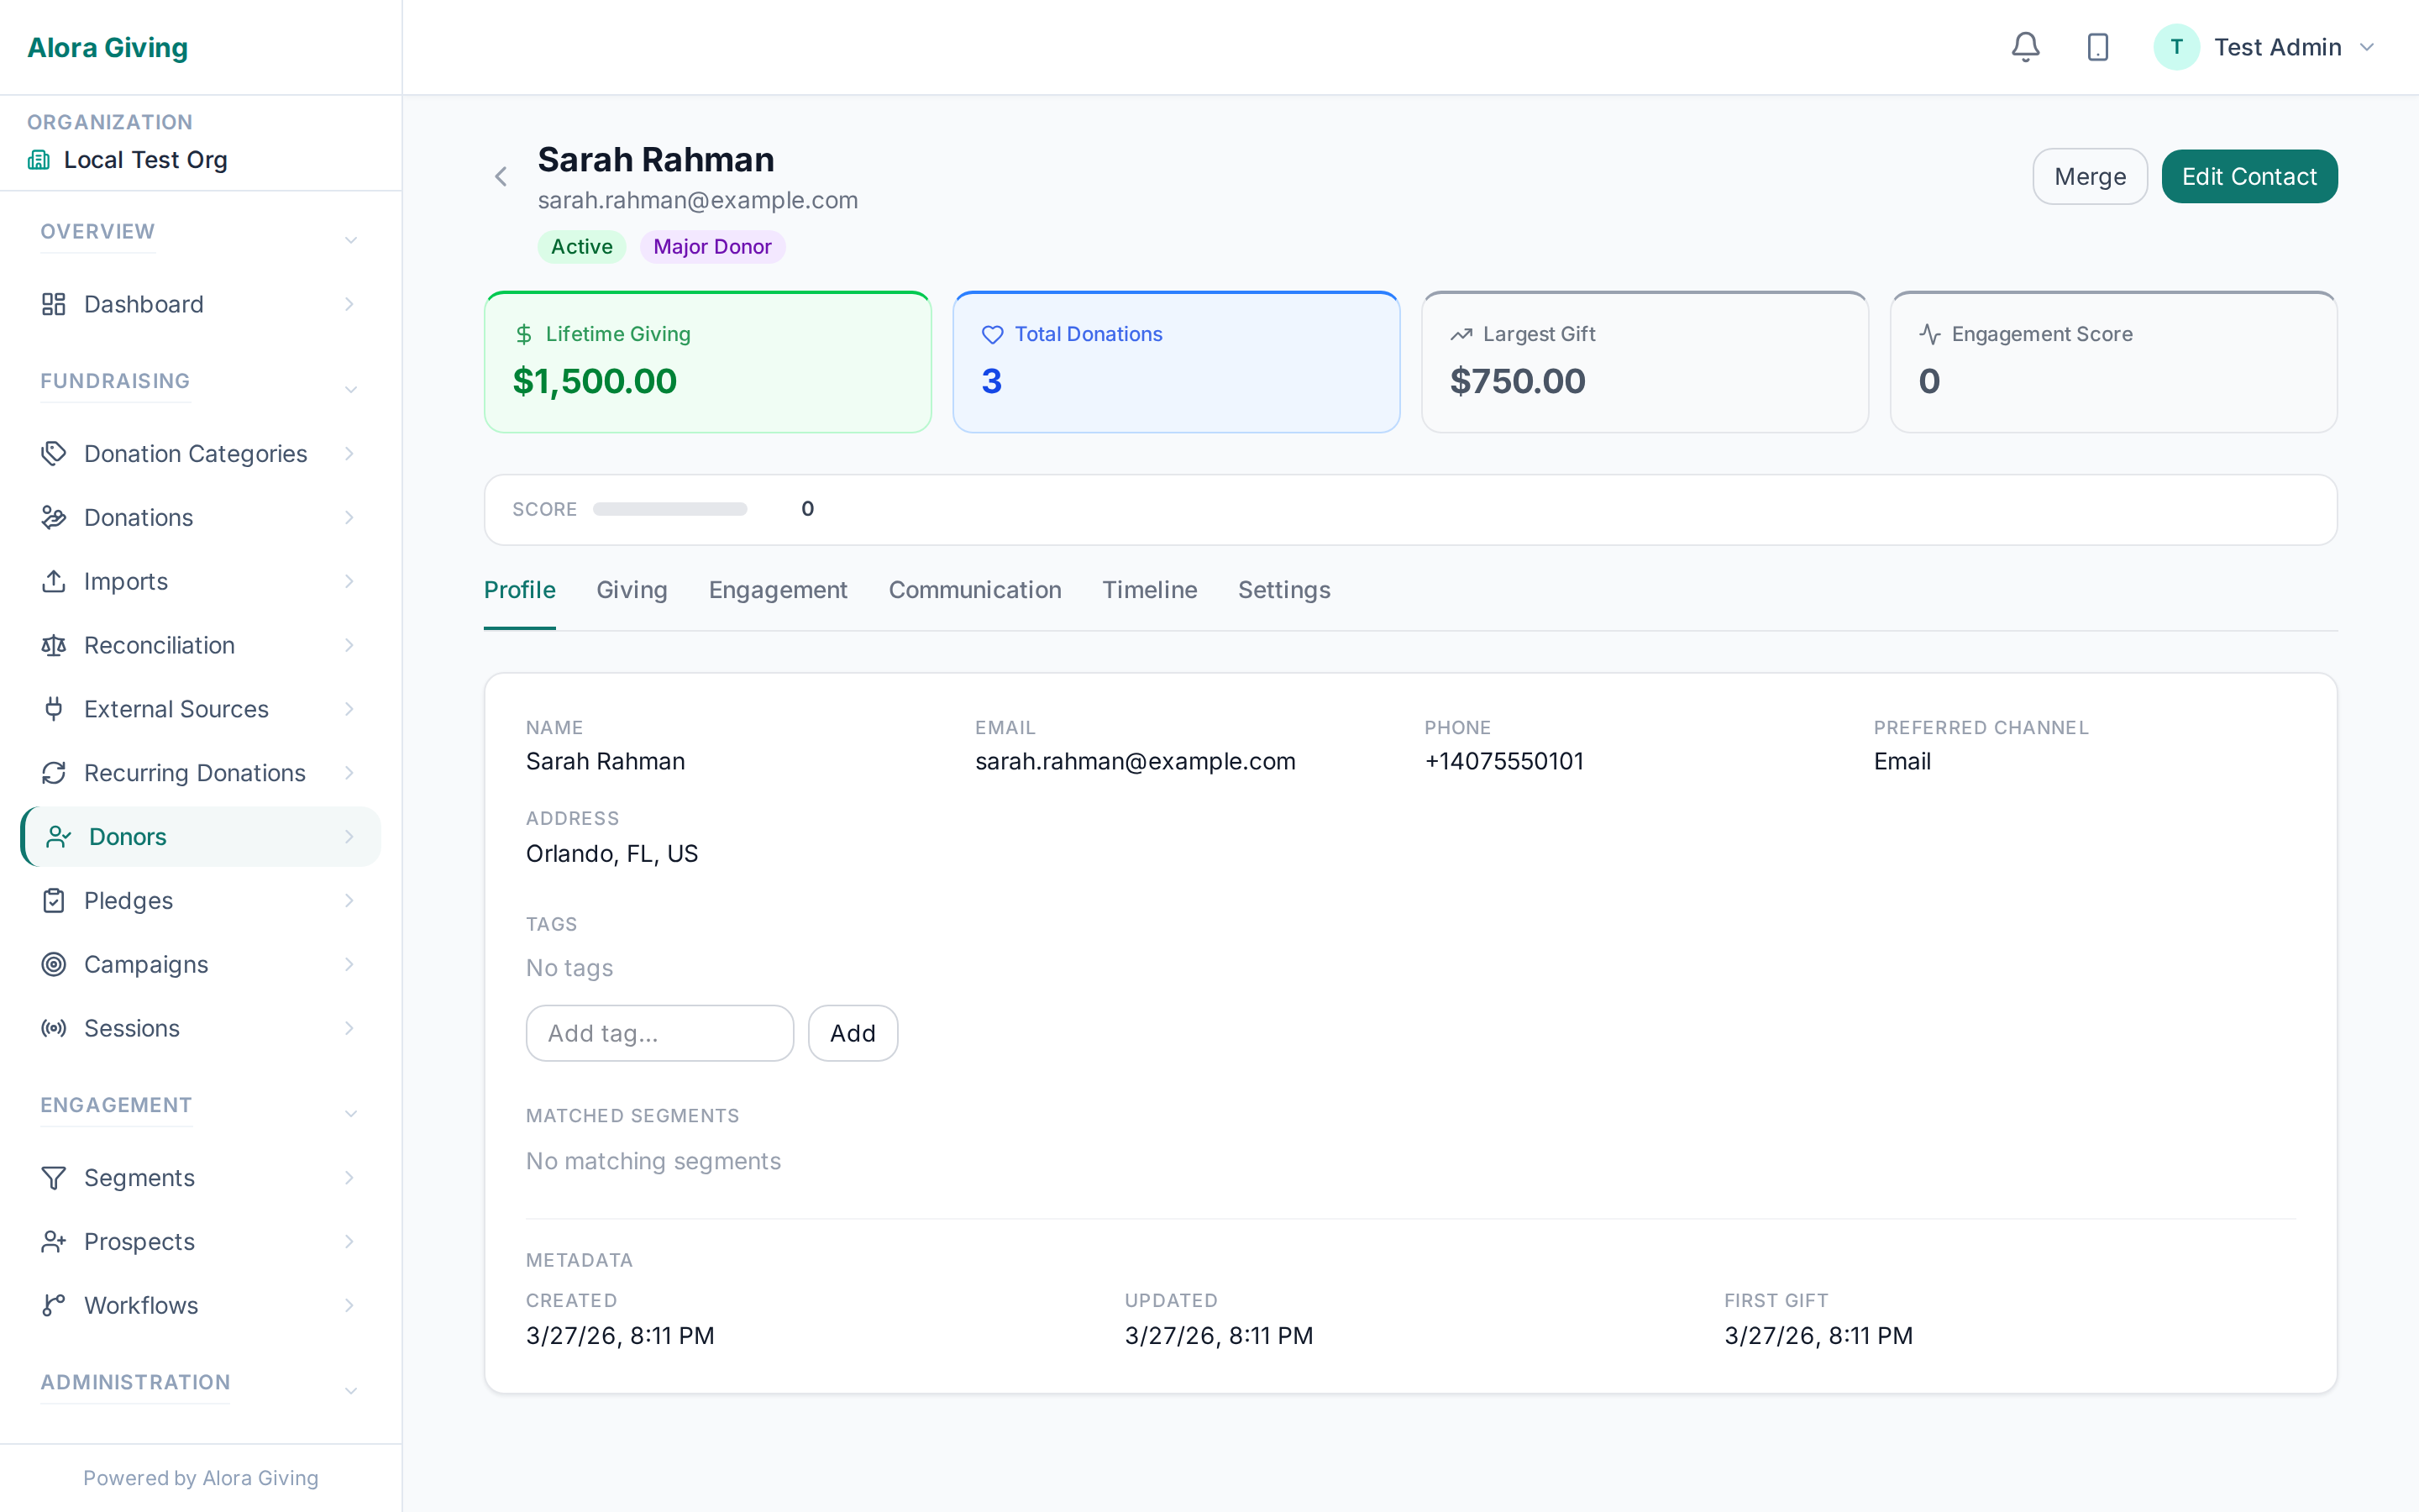The height and width of the screenshot is (1512, 2419).
Task: Click the Segments funnel icon
Action: click(54, 1177)
